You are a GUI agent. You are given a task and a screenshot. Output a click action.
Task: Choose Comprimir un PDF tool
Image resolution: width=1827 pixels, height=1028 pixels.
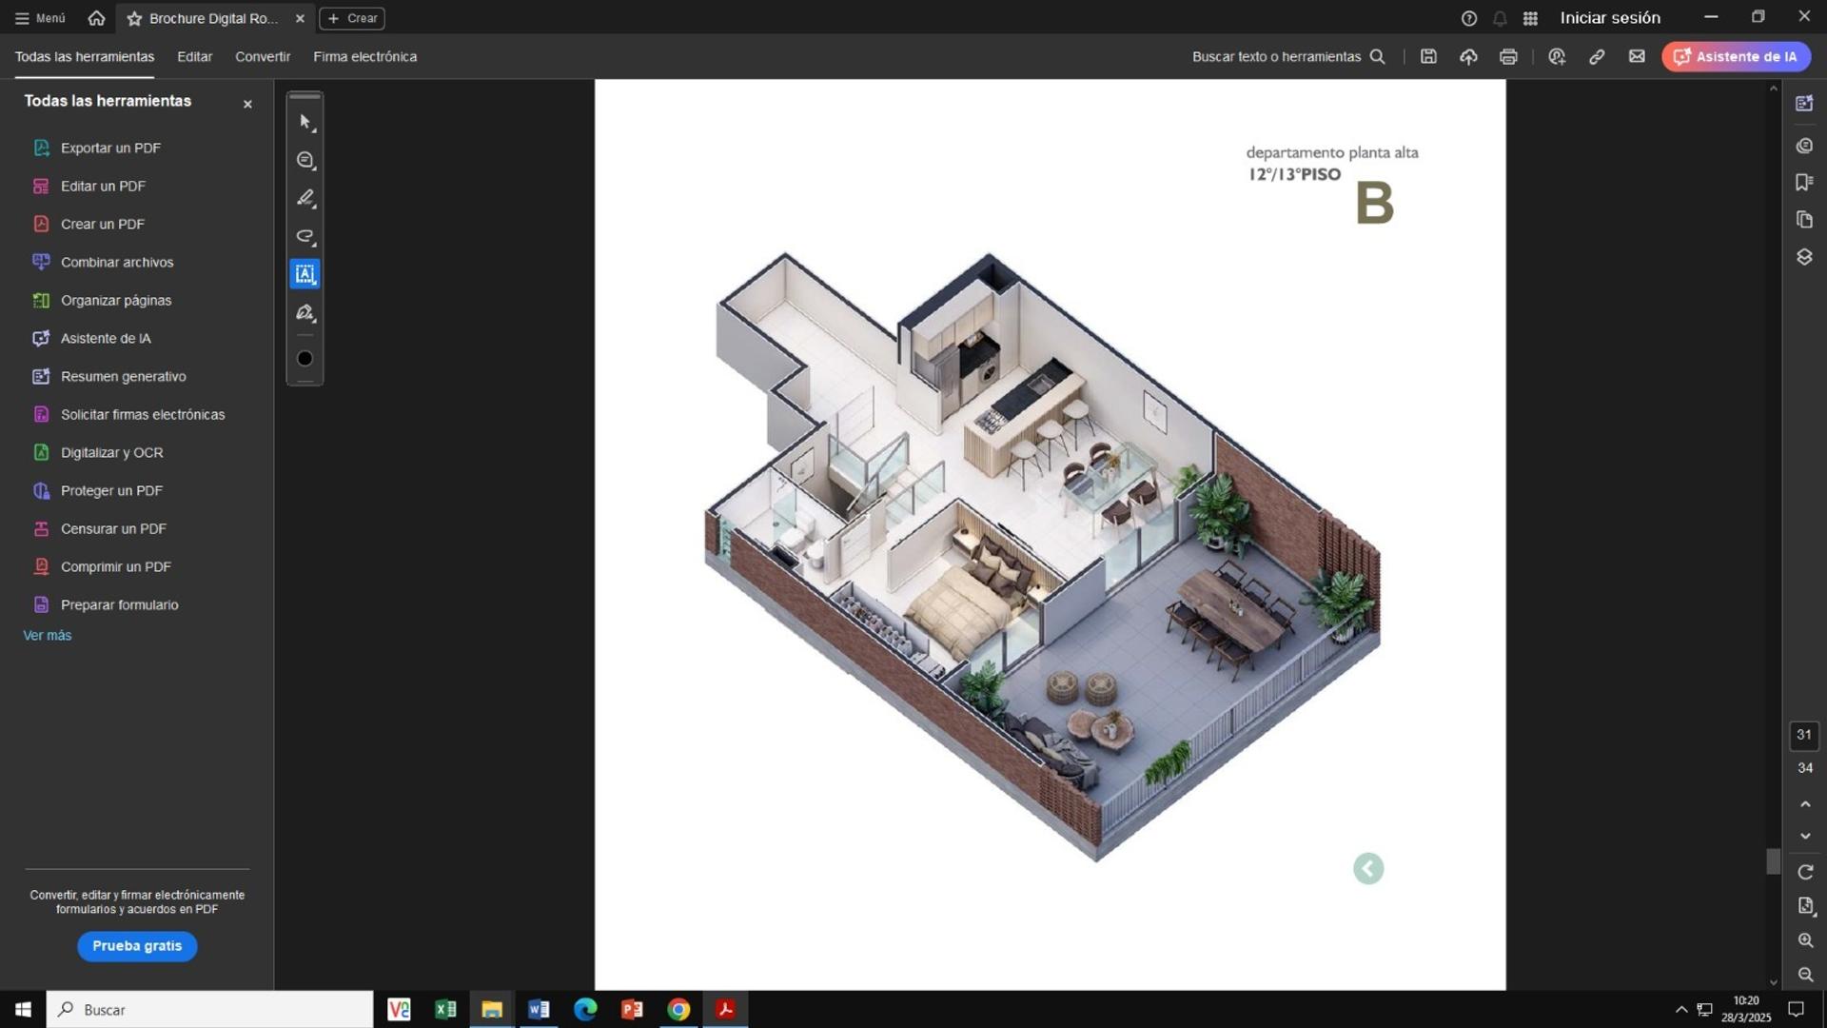(x=116, y=566)
